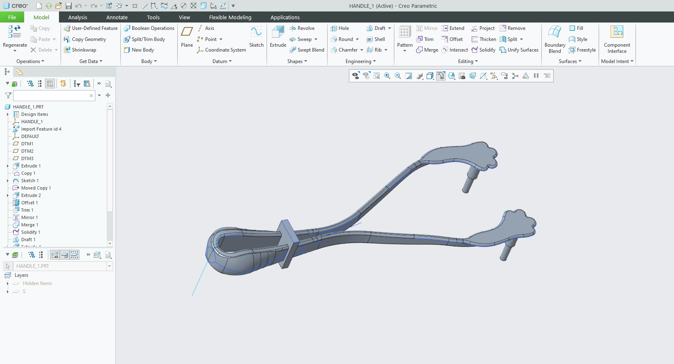
Task: Open the Flexible Modeling tab
Action: [230, 17]
